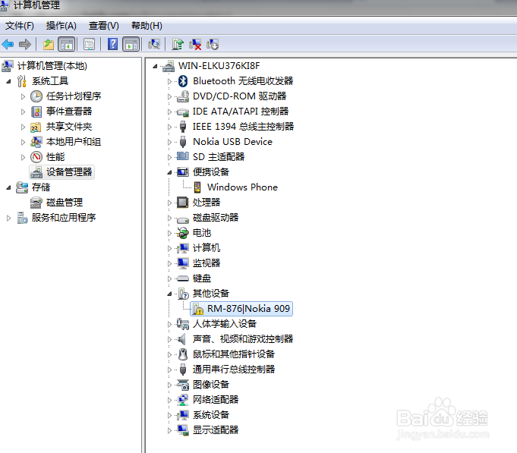Viewport: 517px width, 453px height.
Task: Select the RM-876|Nokia 909 device
Action: (248, 309)
